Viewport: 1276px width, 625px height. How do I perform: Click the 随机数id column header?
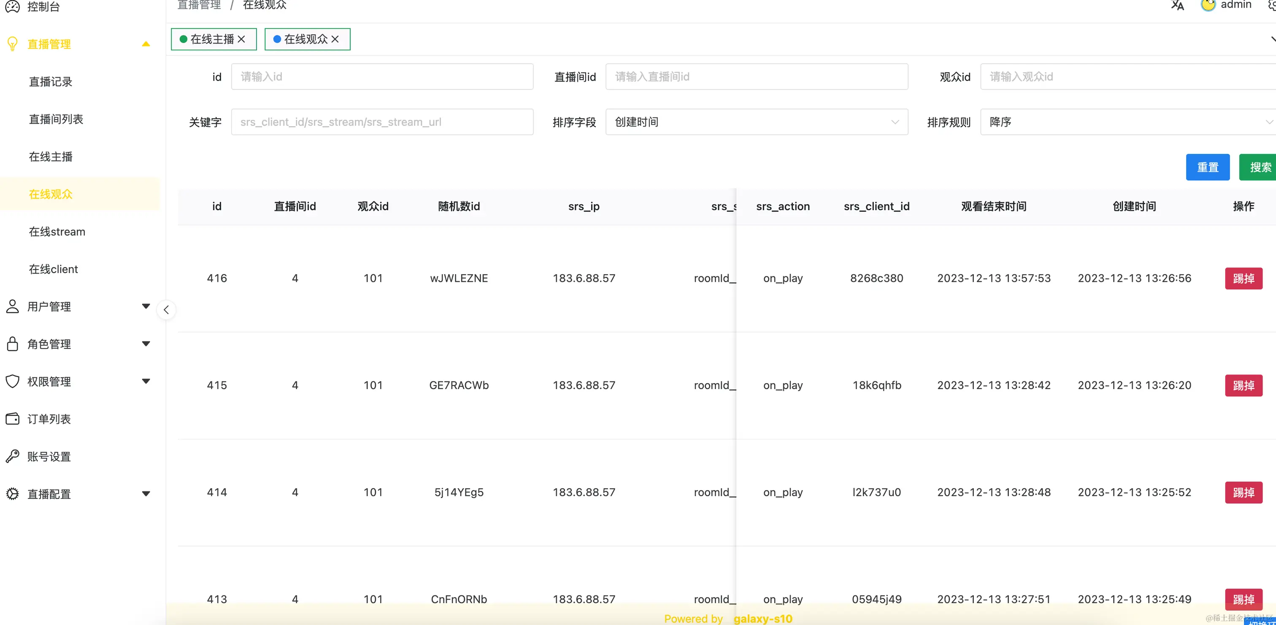[459, 206]
